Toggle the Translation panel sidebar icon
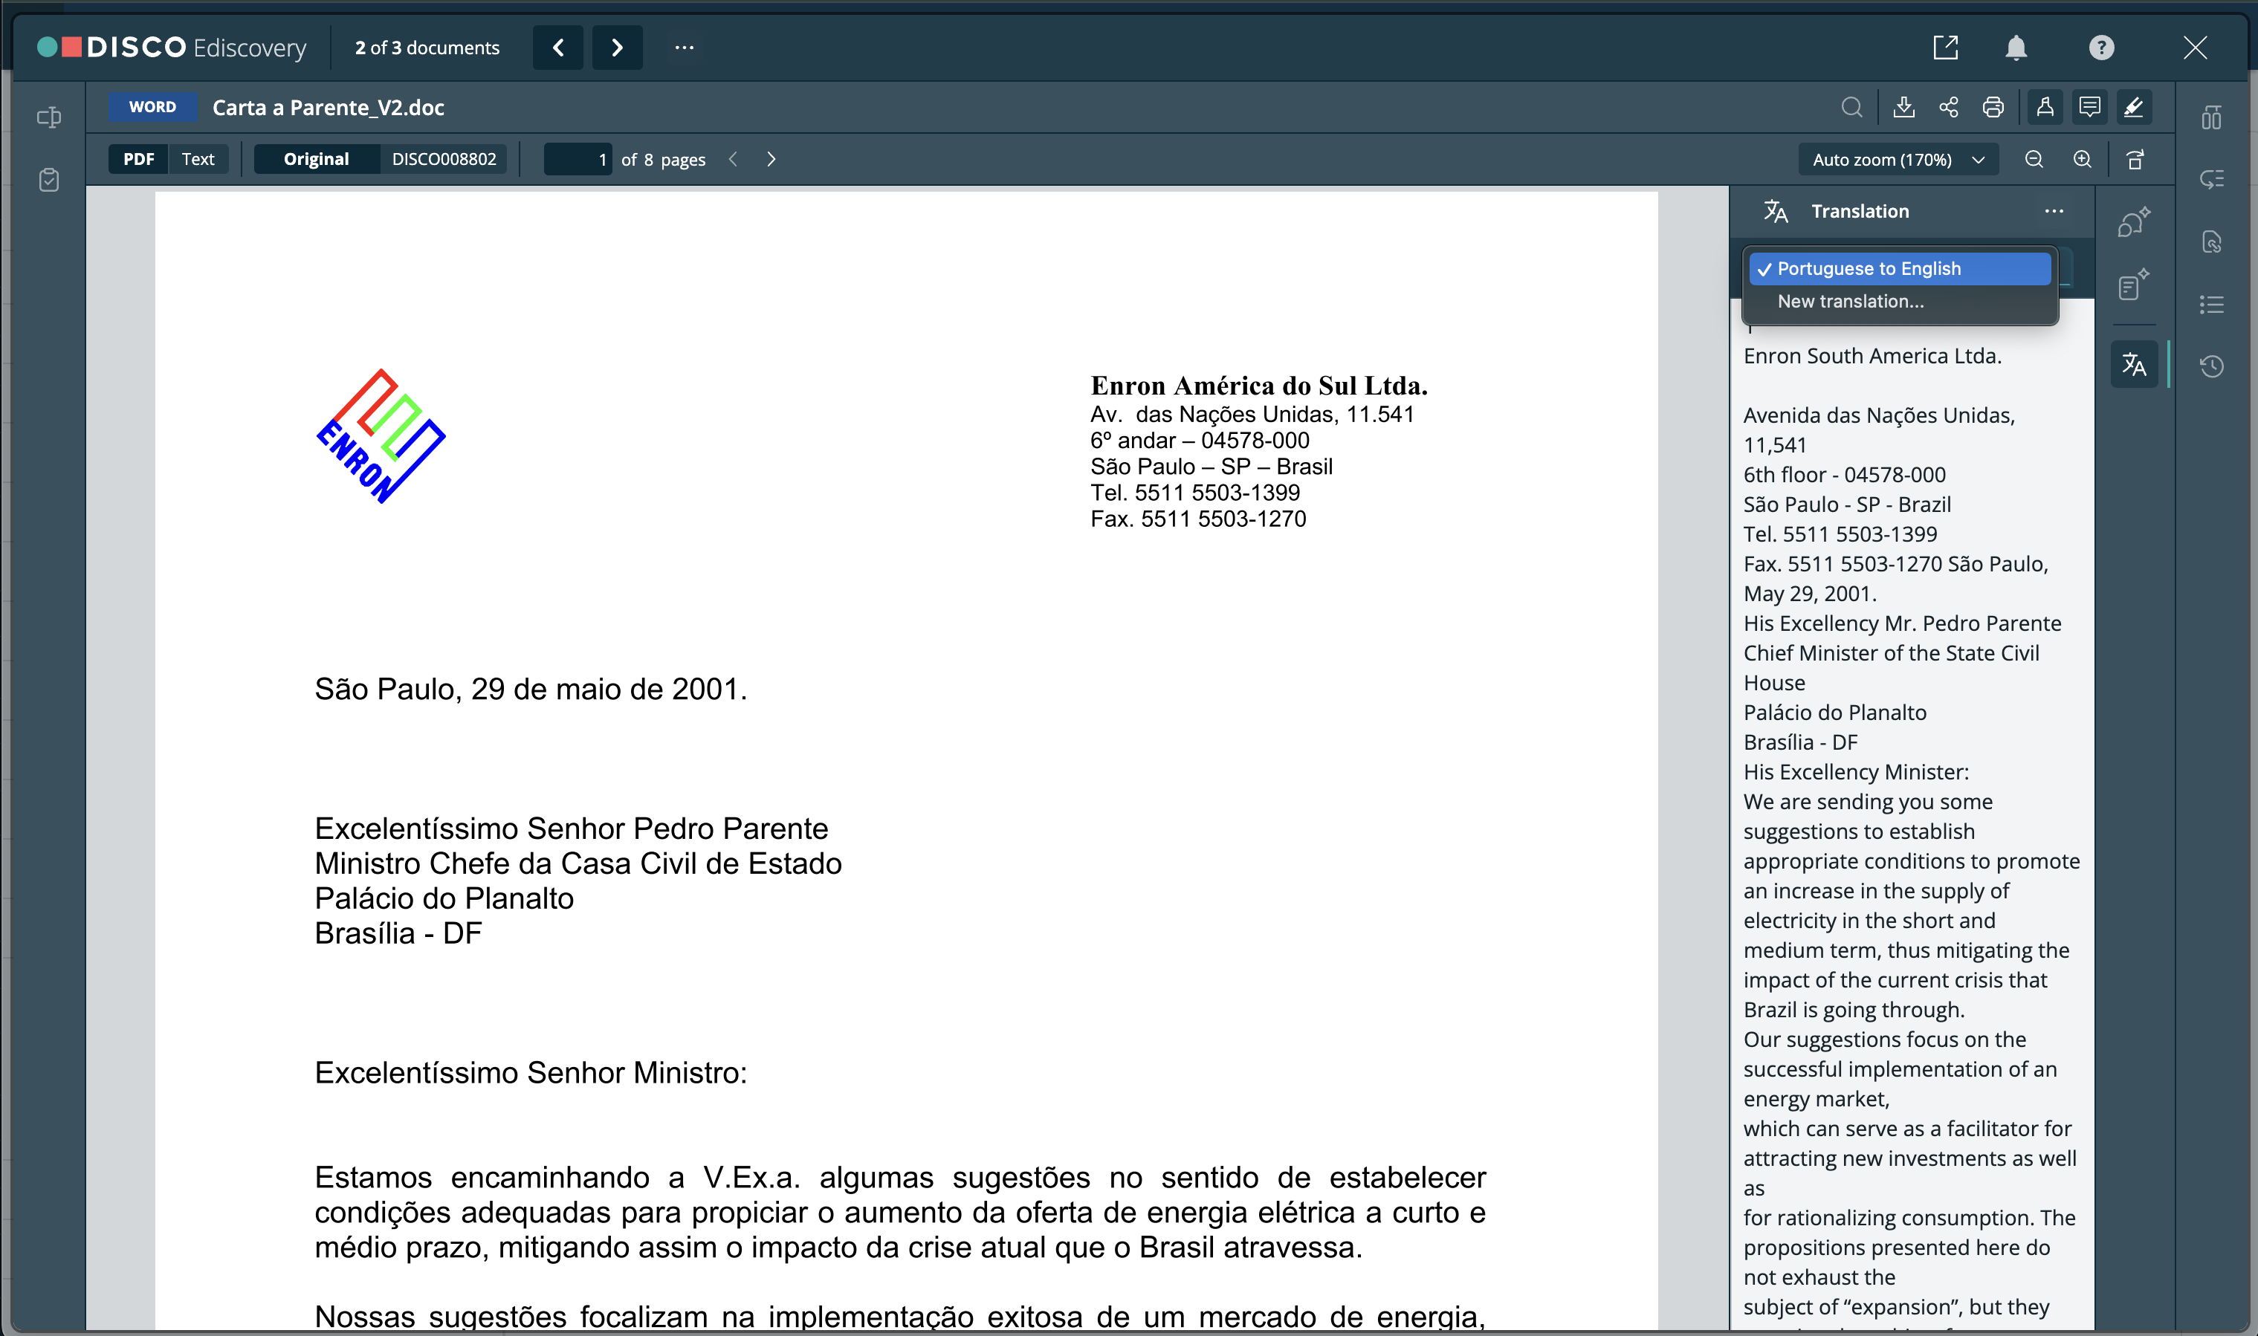The image size is (2258, 1336). [x=2134, y=365]
